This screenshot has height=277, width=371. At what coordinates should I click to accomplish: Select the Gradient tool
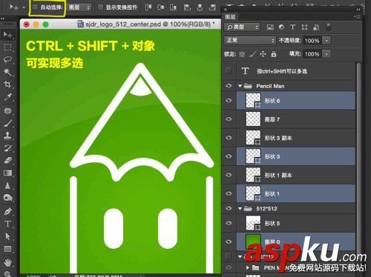click(x=8, y=173)
